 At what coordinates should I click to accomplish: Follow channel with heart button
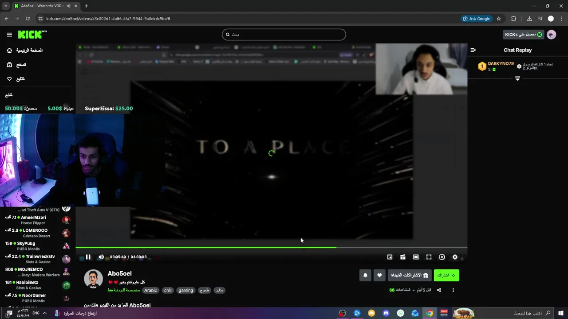(x=379, y=275)
